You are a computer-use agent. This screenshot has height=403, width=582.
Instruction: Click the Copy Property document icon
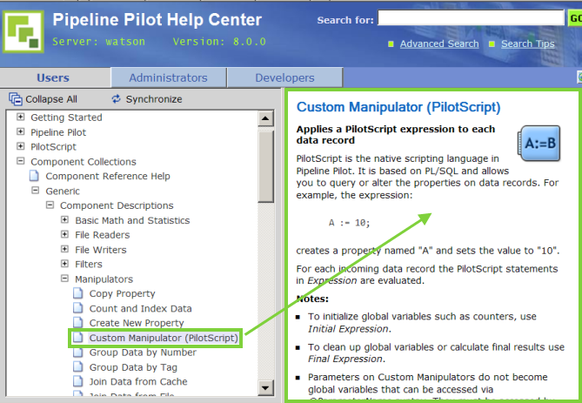pos(78,294)
